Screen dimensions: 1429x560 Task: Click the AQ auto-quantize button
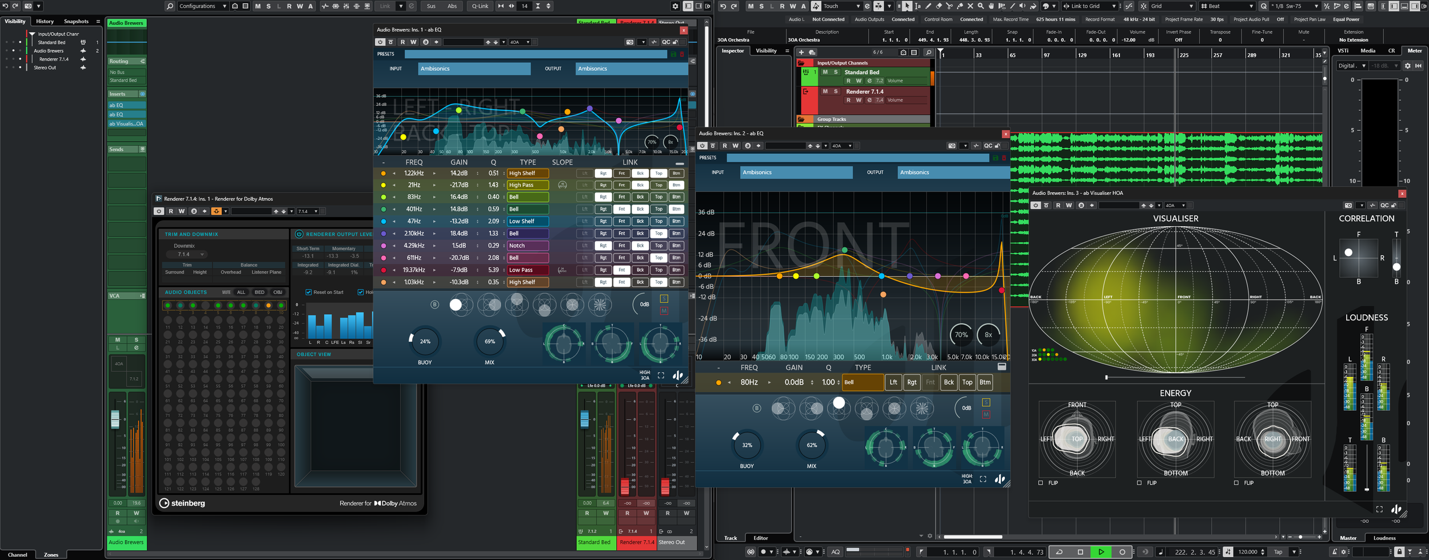tap(836, 552)
